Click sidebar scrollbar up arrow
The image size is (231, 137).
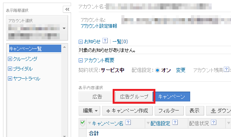click(64, 47)
